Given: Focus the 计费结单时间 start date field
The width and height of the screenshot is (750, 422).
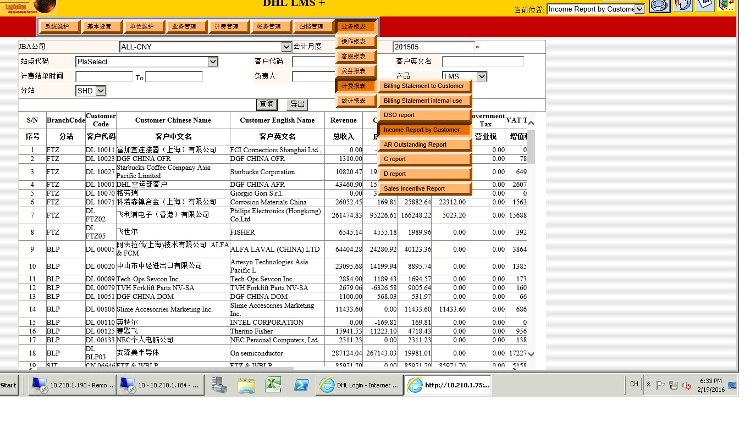Looking at the screenshot, I should [x=104, y=77].
